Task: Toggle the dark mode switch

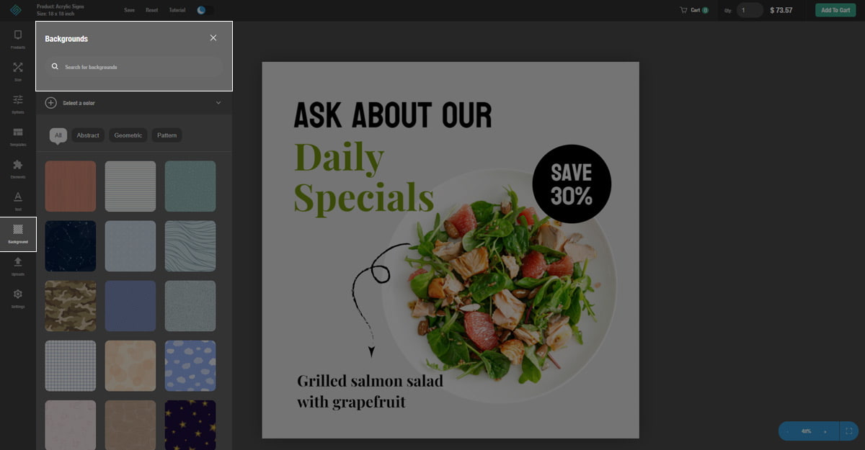Action: (204, 10)
